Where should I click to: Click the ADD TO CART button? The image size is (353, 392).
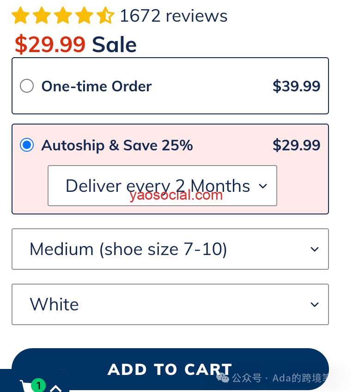click(x=170, y=369)
